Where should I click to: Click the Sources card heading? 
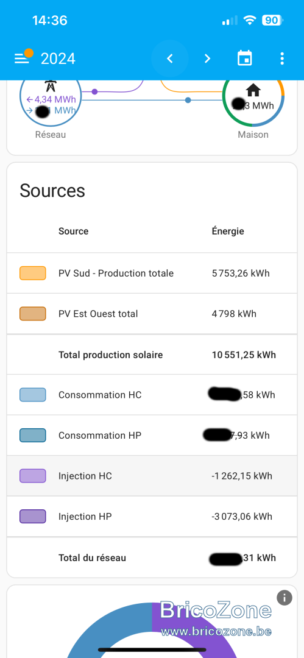pos(52,191)
